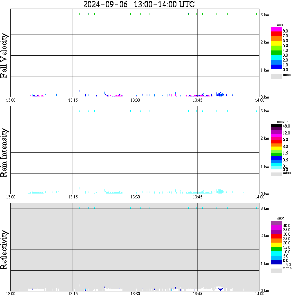Click the 13:45 tick below the Reflectivity panel
294x300 pixels.
click(x=197, y=294)
